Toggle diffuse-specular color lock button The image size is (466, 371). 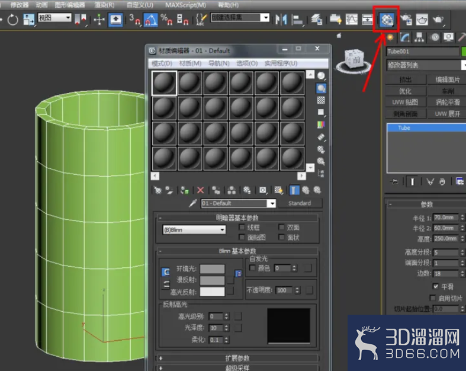[x=166, y=284]
